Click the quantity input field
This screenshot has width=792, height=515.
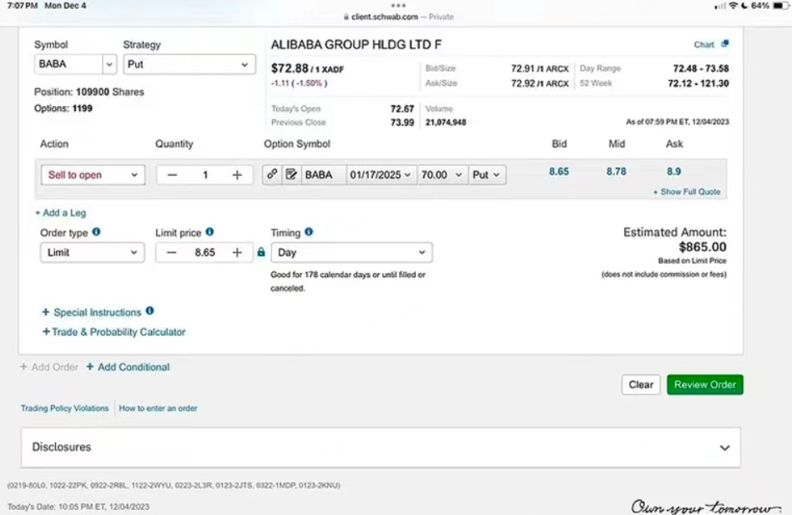(x=204, y=175)
